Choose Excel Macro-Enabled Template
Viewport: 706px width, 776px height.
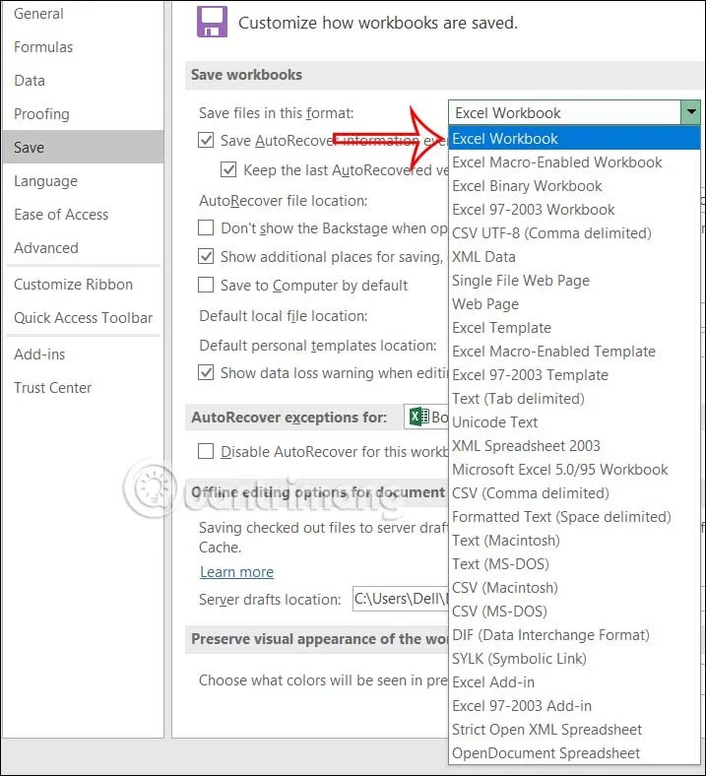[x=574, y=352]
